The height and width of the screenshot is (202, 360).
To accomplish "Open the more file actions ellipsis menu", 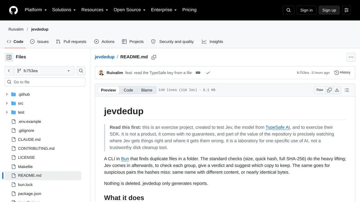I will 351,57.
